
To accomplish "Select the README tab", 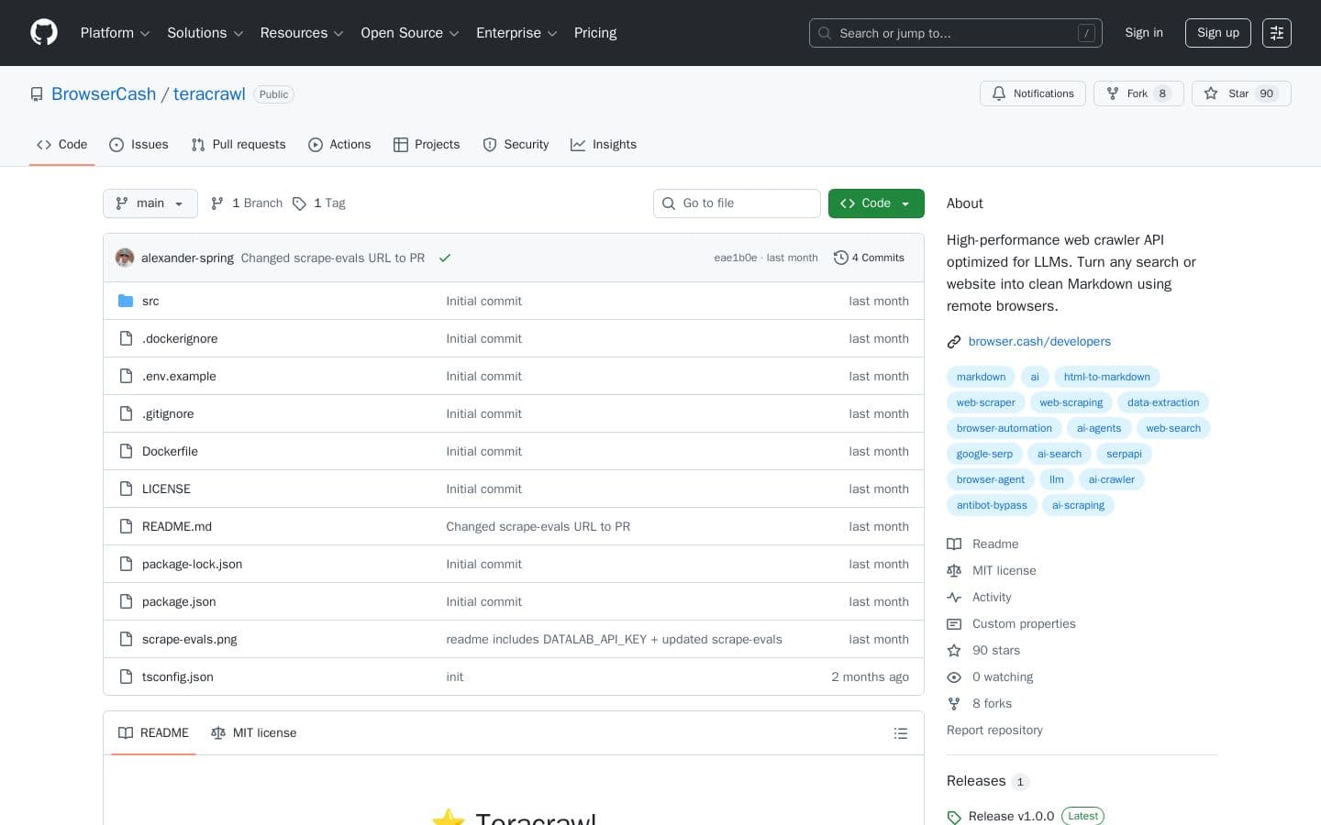I will coord(153,733).
